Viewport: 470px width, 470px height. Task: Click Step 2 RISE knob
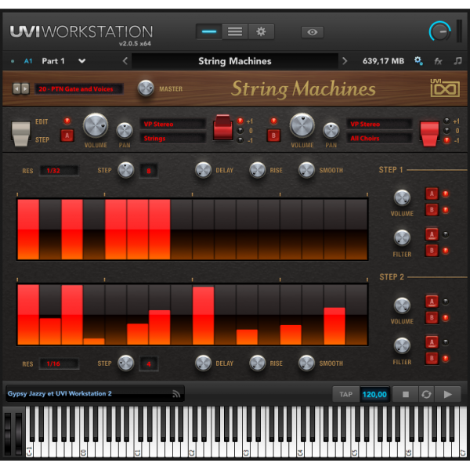point(258,363)
